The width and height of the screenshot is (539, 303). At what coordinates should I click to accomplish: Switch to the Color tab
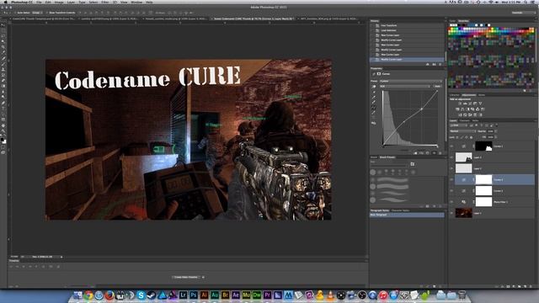click(452, 21)
